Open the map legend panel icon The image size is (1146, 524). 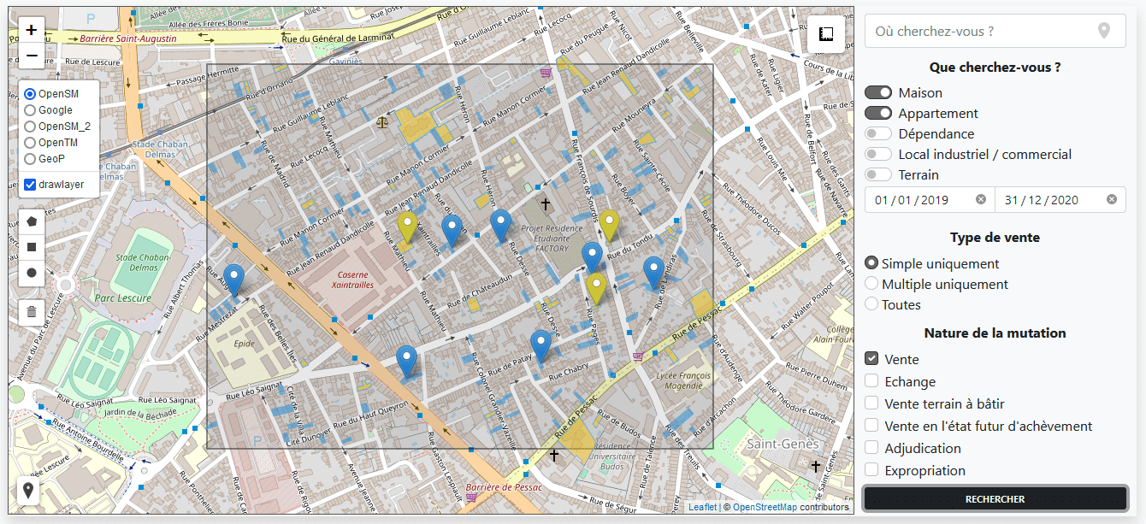click(825, 34)
